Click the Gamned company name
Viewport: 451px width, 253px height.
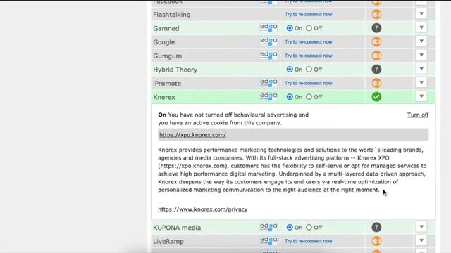coord(166,28)
